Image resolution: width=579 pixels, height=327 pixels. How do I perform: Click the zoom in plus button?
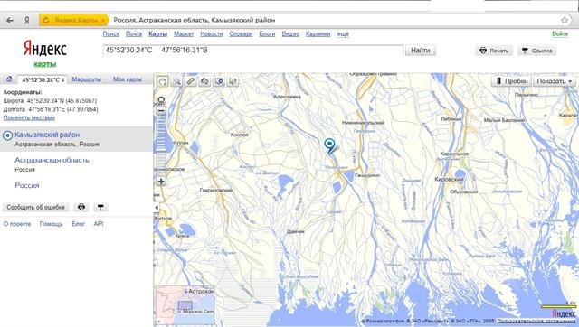click(x=161, y=182)
